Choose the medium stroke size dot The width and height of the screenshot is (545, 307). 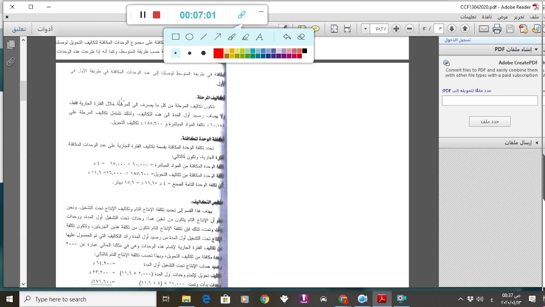[189, 53]
